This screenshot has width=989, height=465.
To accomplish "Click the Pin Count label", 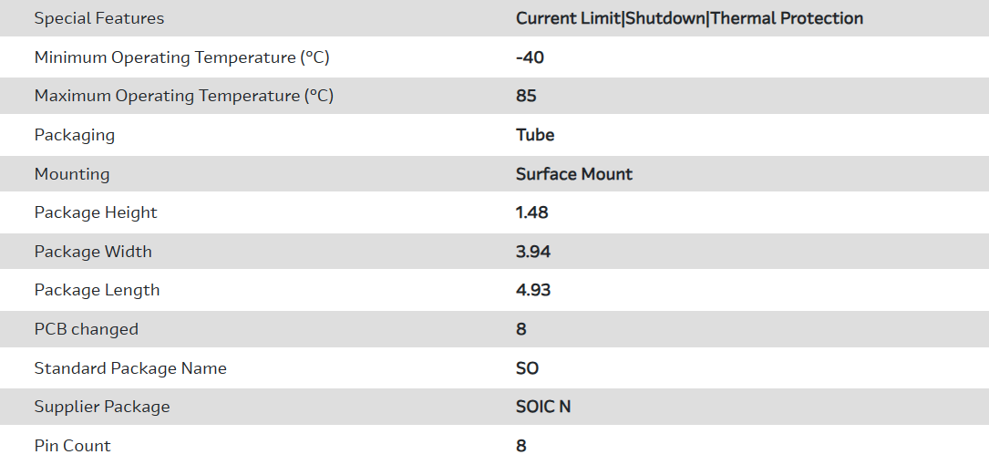I will coord(73,446).
